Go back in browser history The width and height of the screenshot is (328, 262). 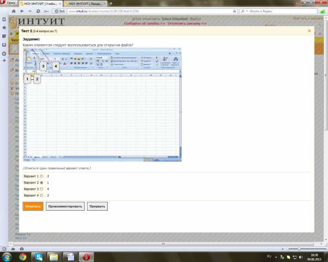tap(22, 11)
